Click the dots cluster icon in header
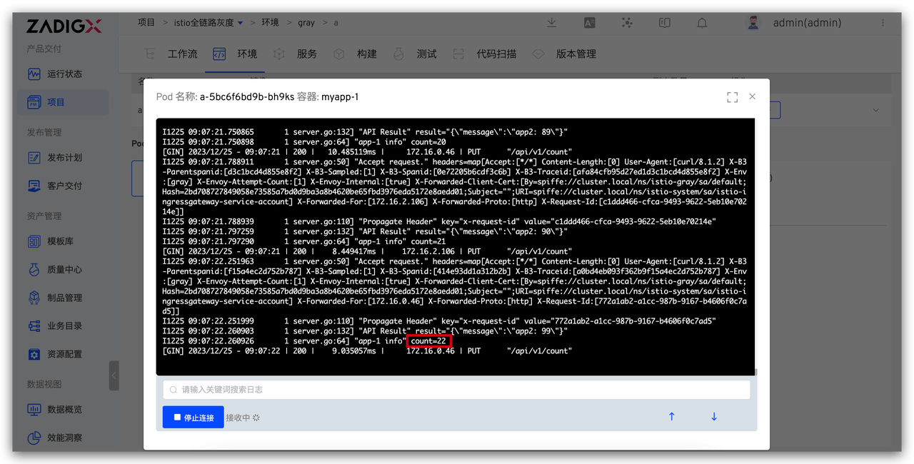The image size is (914, 464). pyautogui.click(x=627, y=23)
